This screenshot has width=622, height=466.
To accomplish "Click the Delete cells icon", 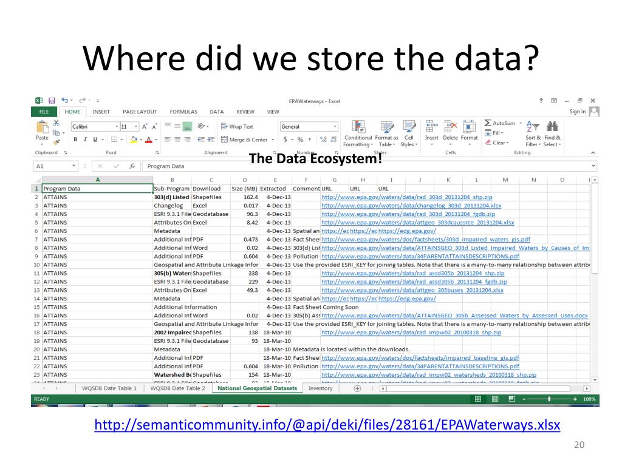I will coord(451,127).
